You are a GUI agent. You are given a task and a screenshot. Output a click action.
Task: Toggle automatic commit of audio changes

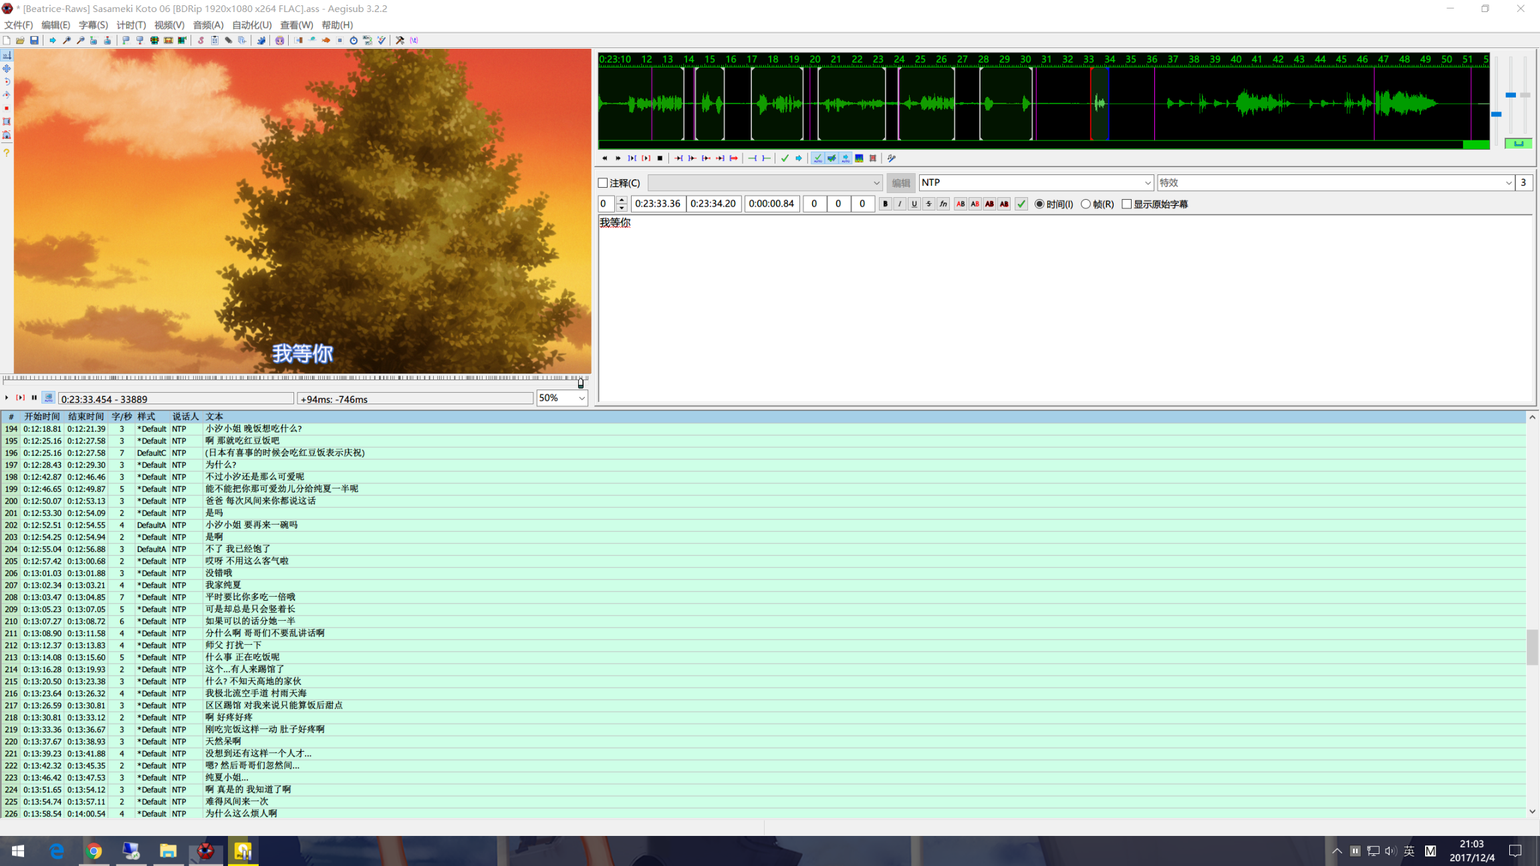[x=817, y=158]
